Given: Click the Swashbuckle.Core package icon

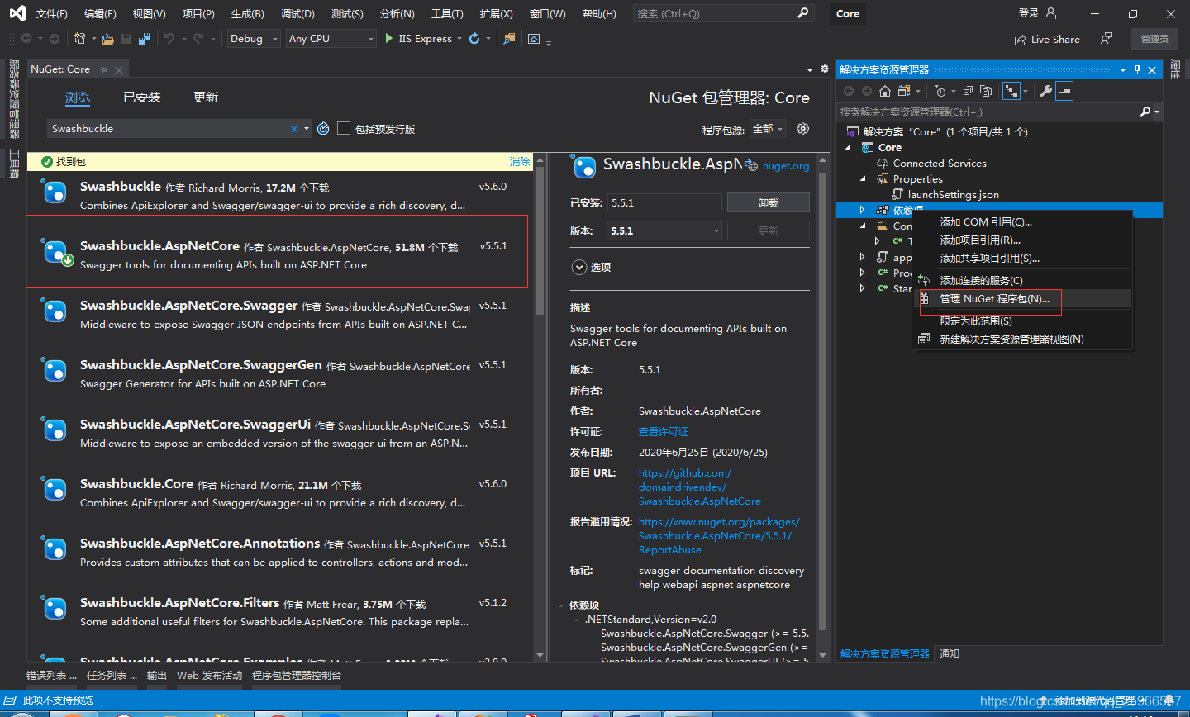Looking at the screenshot, I should click(55, 490).
